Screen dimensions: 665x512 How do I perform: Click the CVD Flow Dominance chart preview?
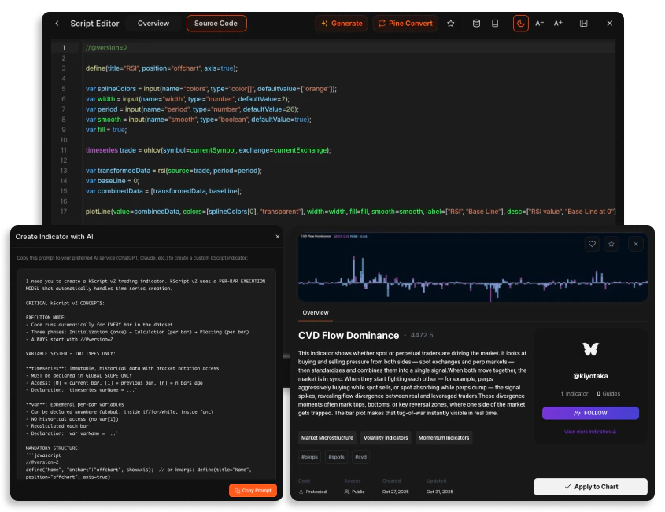473,267
